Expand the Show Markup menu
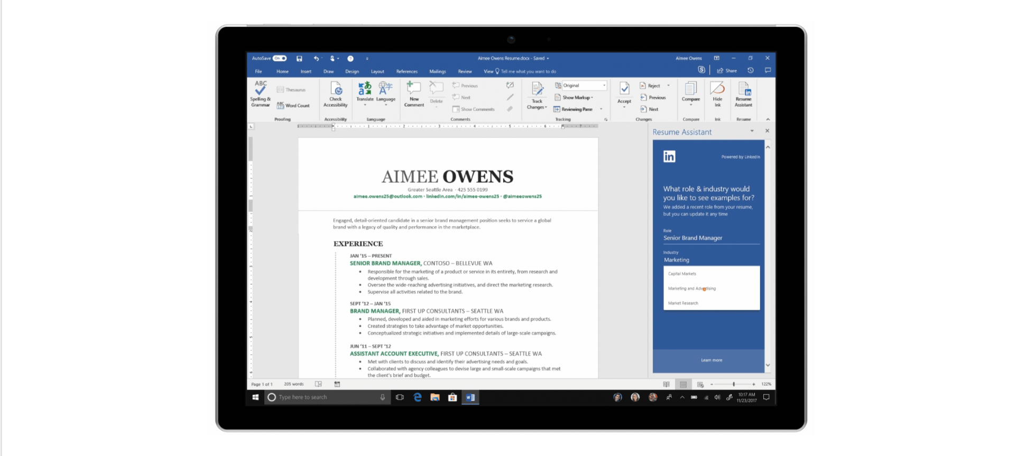The image size is (1015, 456). 574,98
